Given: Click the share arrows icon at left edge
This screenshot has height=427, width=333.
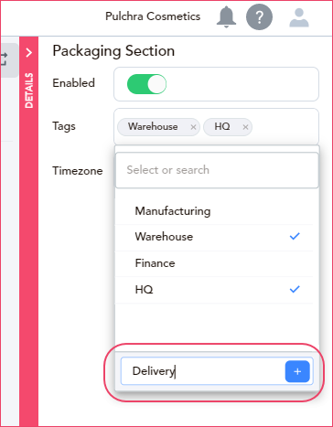Looking at the screenshot, I should coord(4,59).
